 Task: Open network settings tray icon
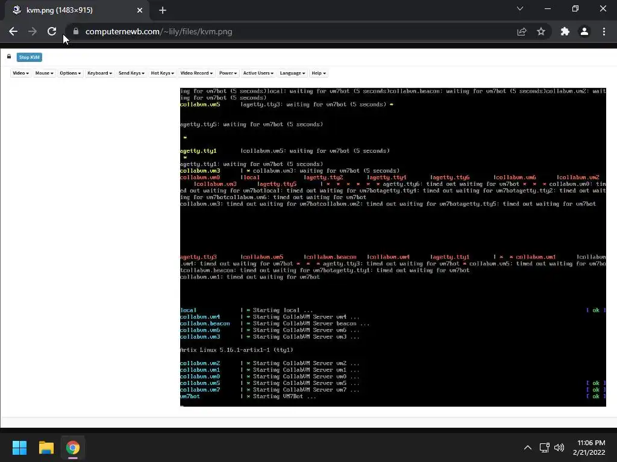(x=545, y=448)
